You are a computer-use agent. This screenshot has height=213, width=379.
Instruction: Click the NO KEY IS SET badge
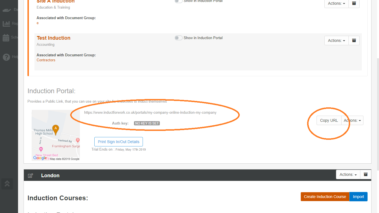pos(147,123)
